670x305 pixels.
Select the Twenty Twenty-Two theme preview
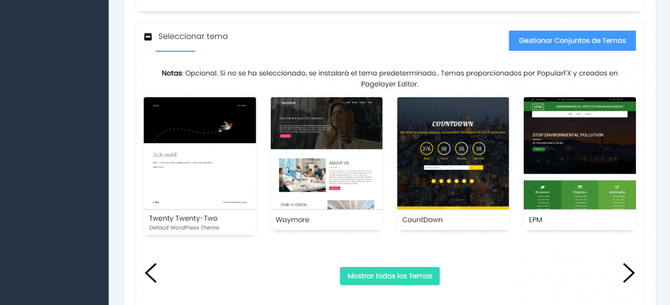(x=200, y=153)
